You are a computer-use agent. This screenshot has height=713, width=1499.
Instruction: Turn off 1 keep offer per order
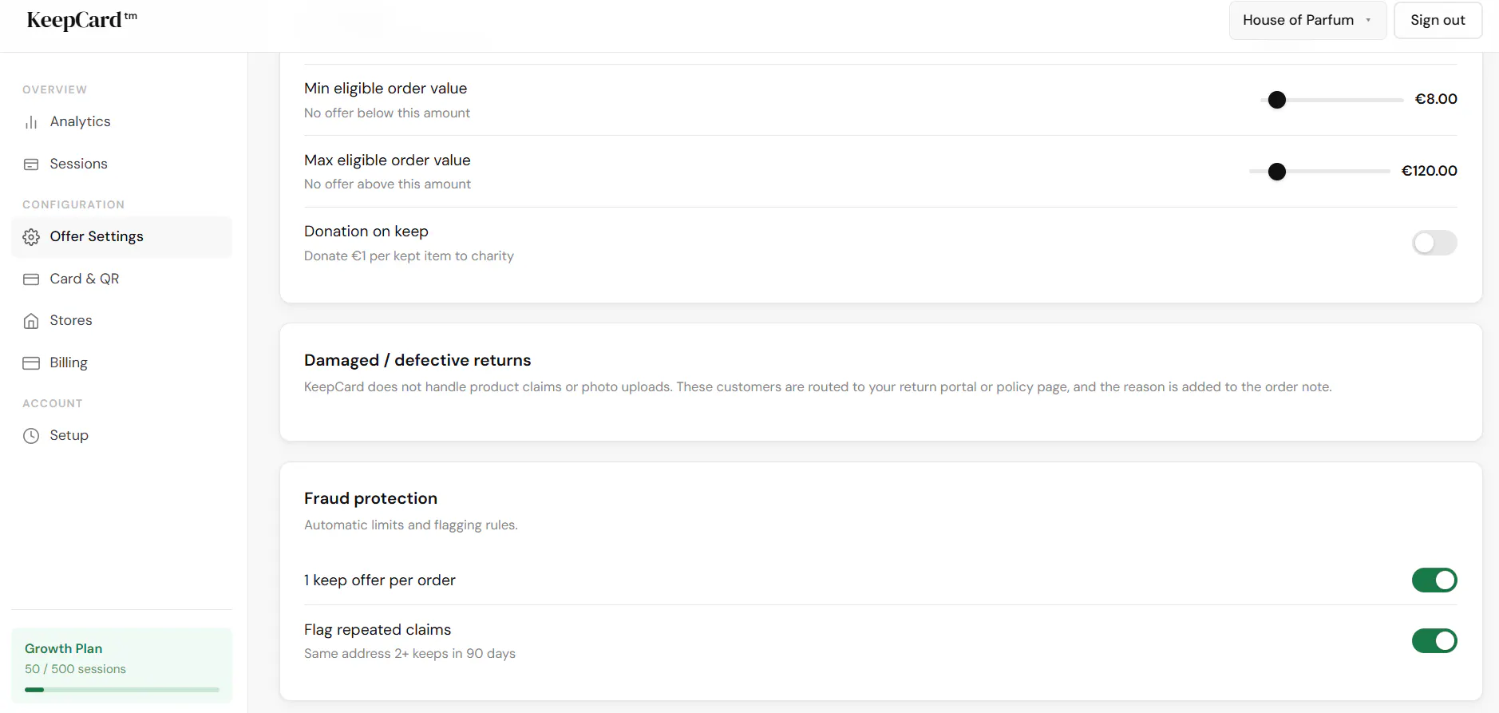pos(1434,580)
